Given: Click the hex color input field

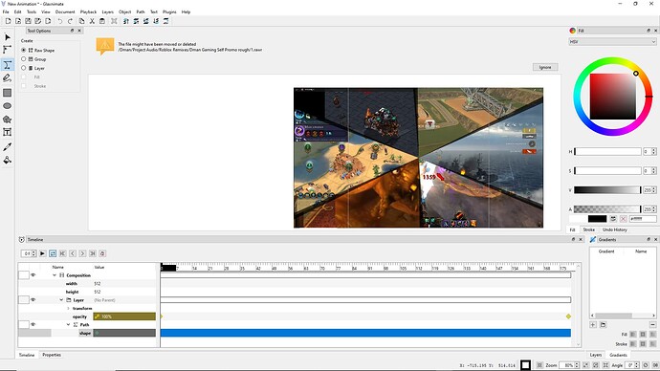Looking at the screenshot, I should pyautogui.click(x=643, y=219).
